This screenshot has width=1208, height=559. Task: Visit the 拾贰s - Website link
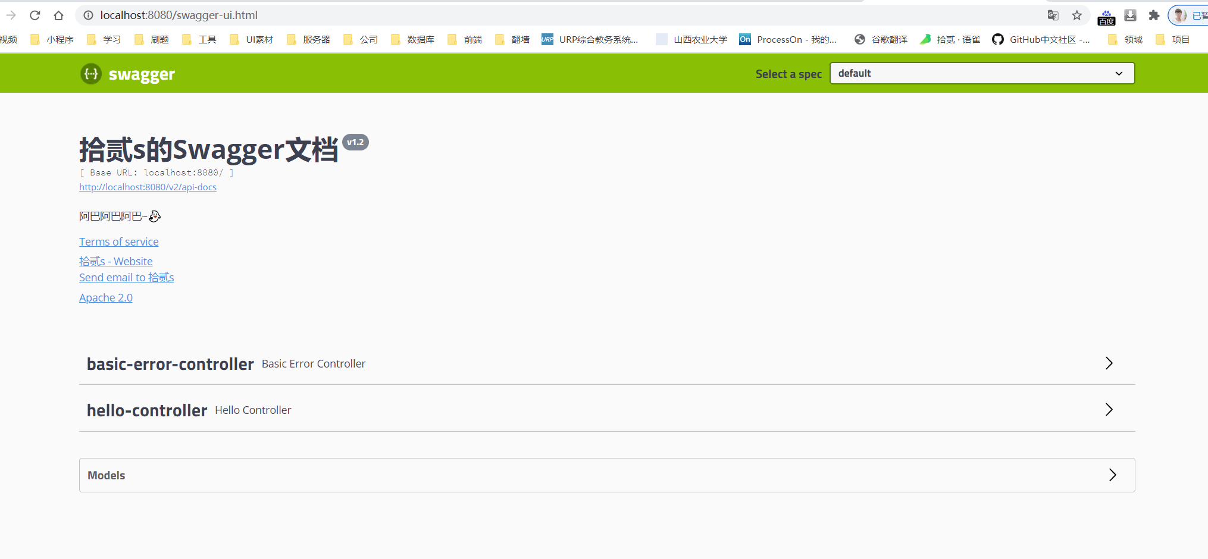(116, 261)
